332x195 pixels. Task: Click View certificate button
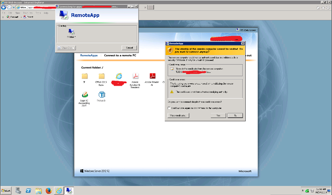point(178,116)
